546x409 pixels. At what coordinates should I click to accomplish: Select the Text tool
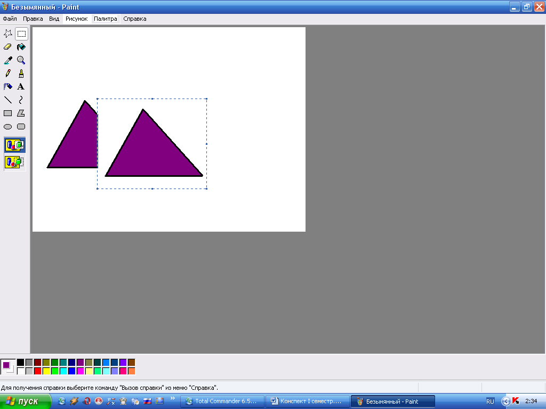(x=21, y=87)
